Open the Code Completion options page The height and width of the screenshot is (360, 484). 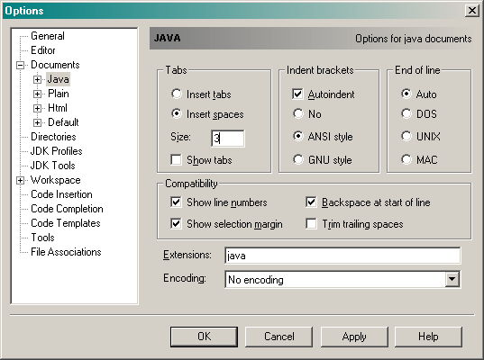pos(67,209)
